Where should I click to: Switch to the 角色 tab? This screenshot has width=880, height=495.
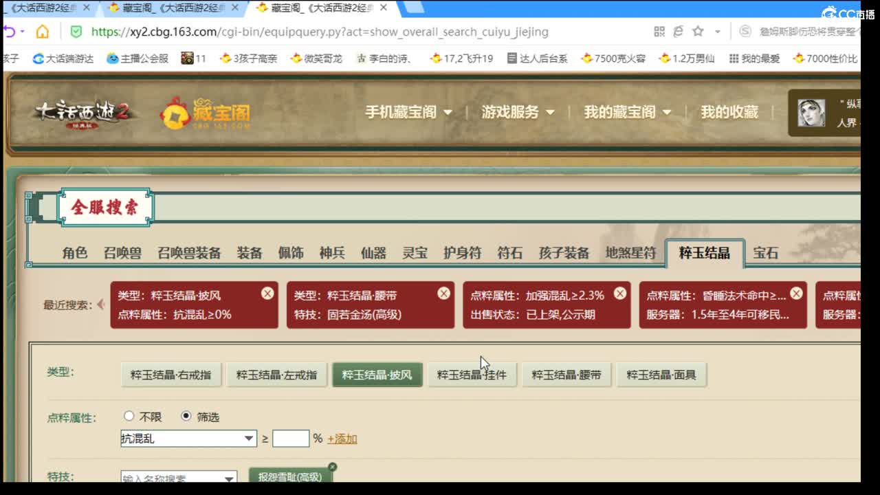click(75, 253)
